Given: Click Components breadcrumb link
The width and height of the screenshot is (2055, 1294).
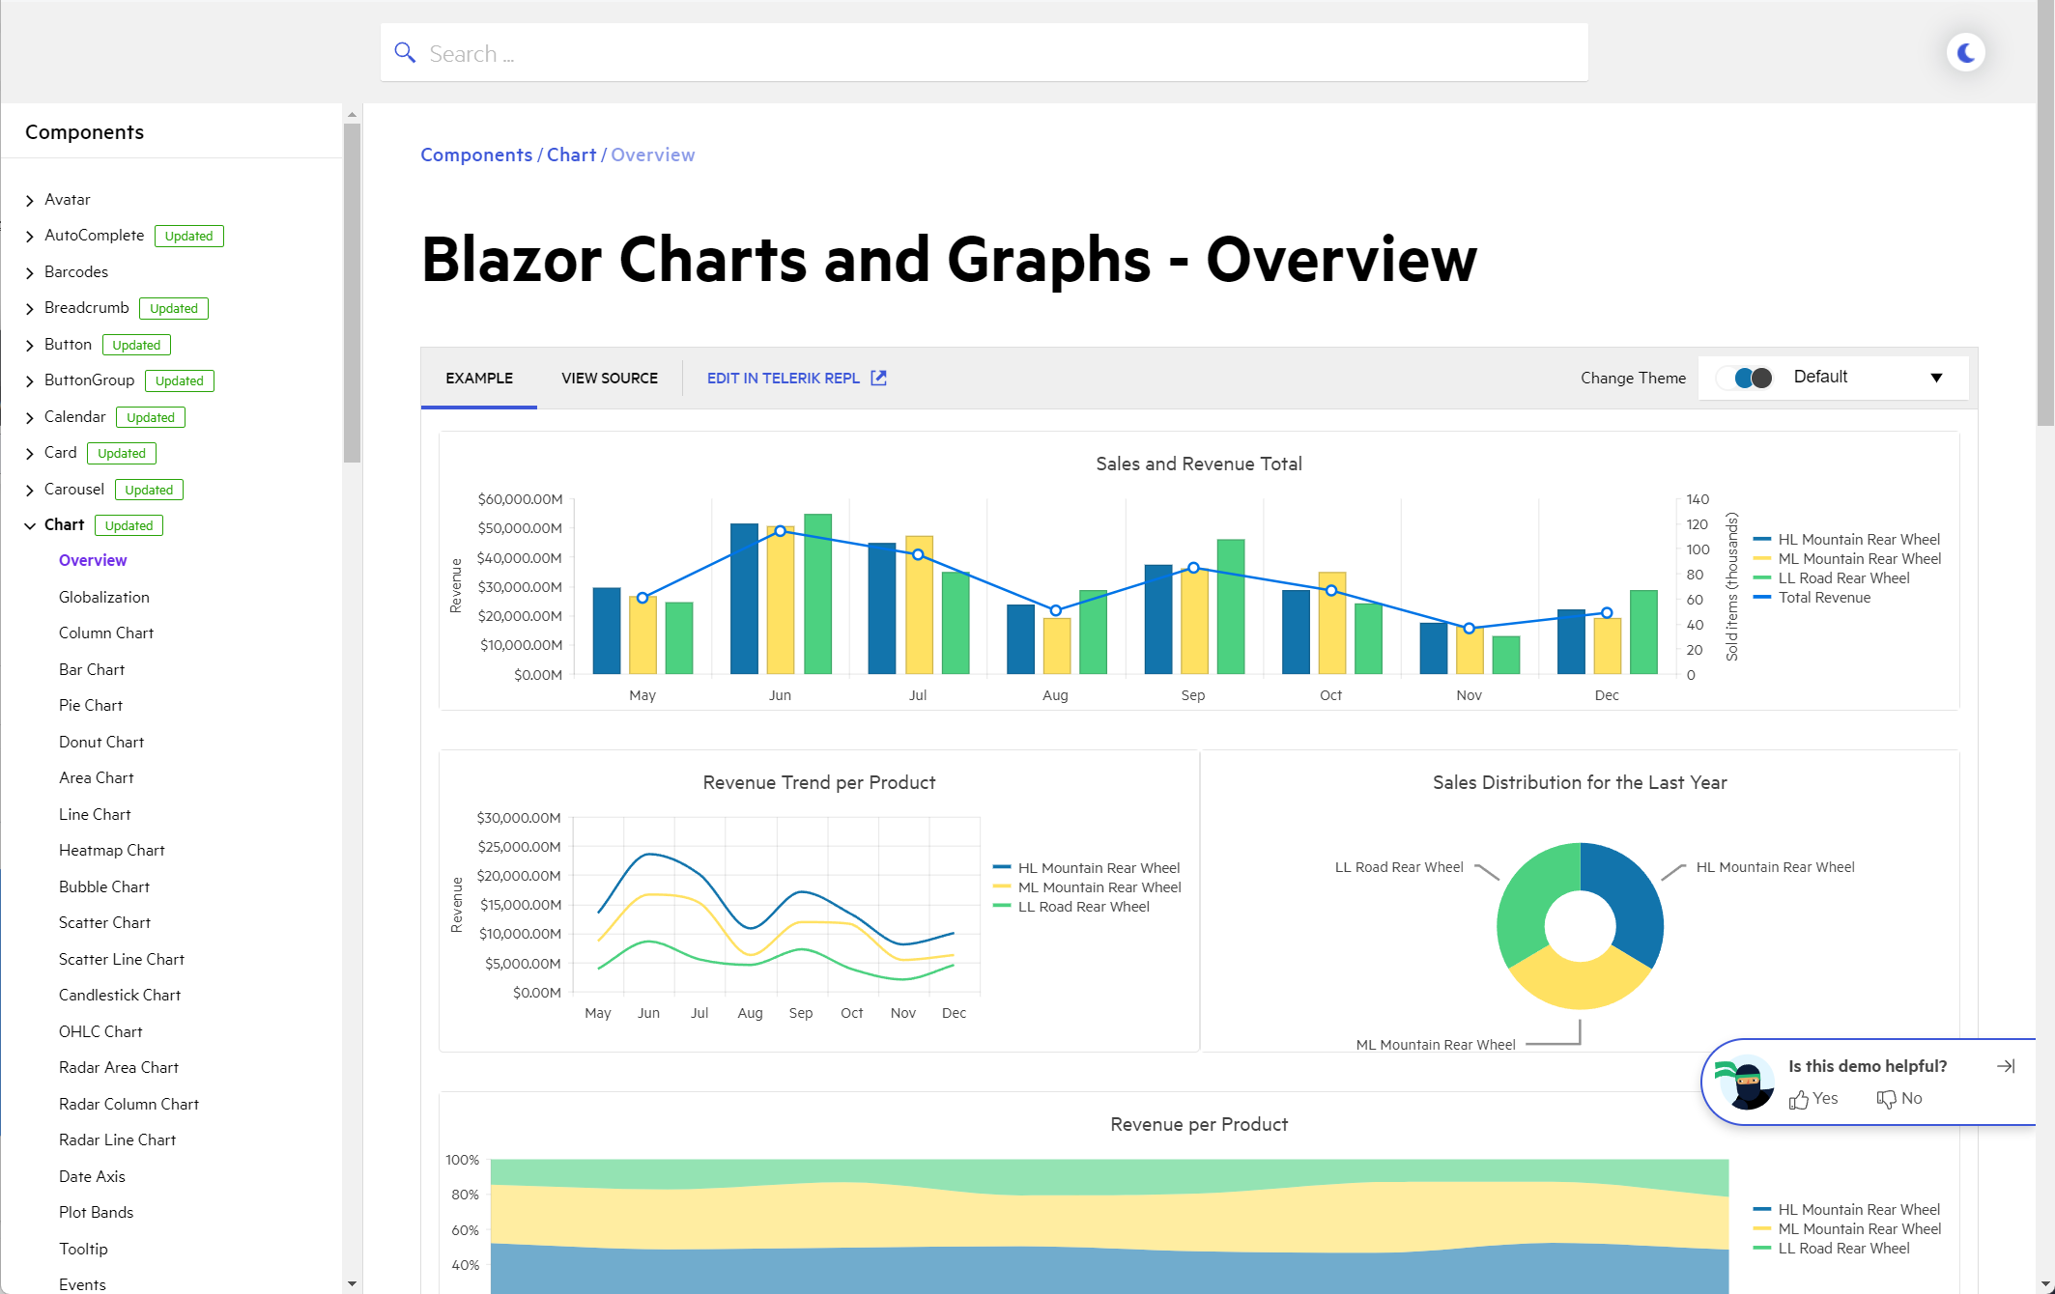Looking at the screenshot, I should click(476, 155).
